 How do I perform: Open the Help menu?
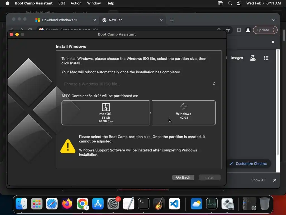coord(110,3)
